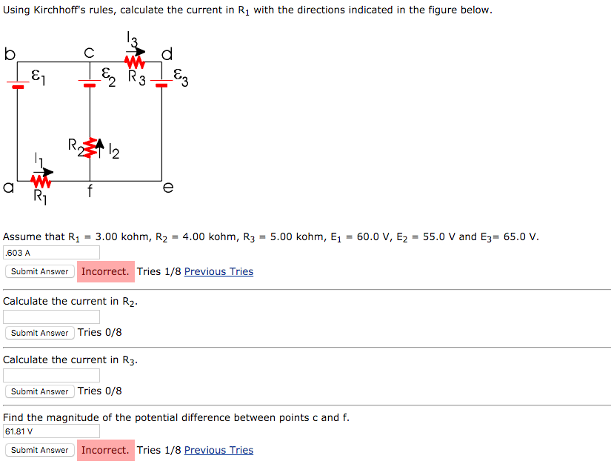Submit the answer for current in R2

pos(39,333)
